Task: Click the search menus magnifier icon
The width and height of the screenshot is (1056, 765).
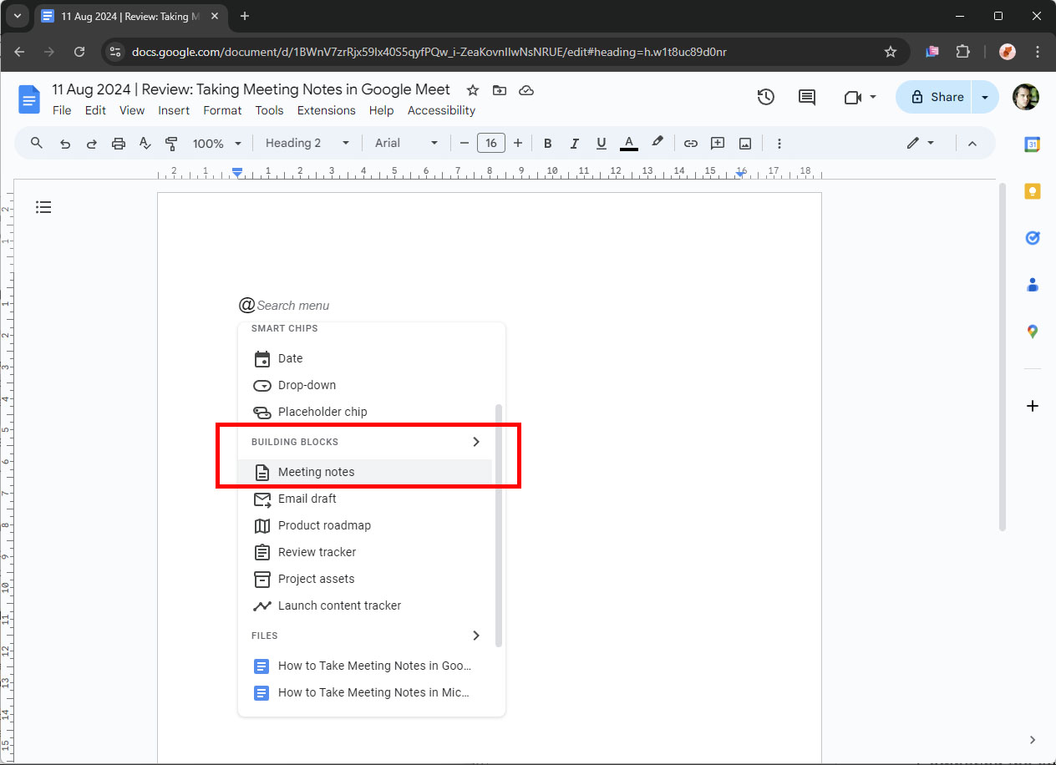Action: click(37, 143)
